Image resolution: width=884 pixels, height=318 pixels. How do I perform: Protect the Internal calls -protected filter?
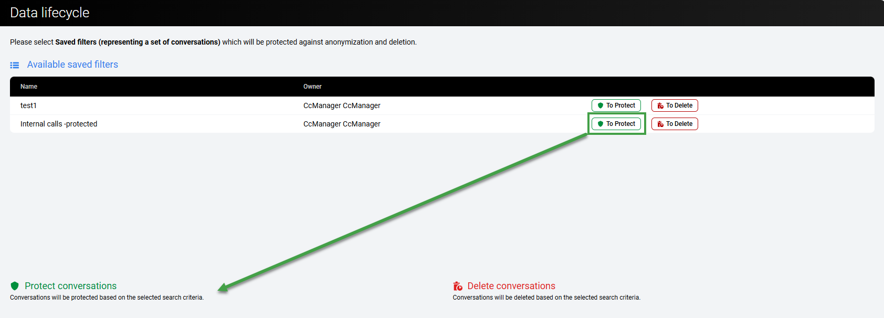[616, 124]
